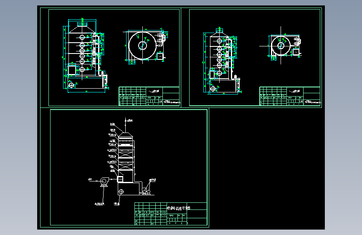This screenshot has width=362, height=235.
Task: Click the twin circulation pumps beside the tower base
Action: [x=146, y=192]
